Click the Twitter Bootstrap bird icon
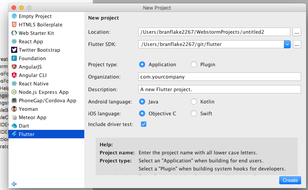The width and height of the screenshot is (308, 190). pos(14,50)
